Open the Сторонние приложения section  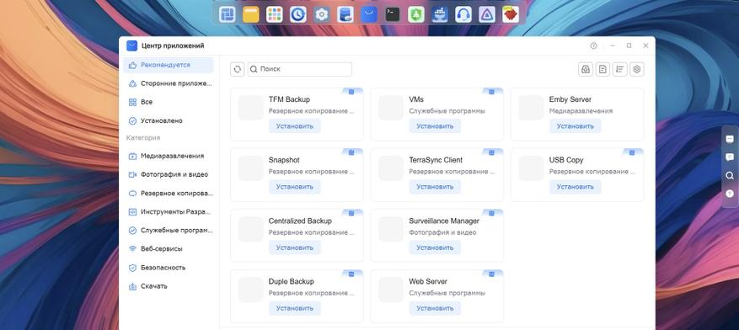169,83
